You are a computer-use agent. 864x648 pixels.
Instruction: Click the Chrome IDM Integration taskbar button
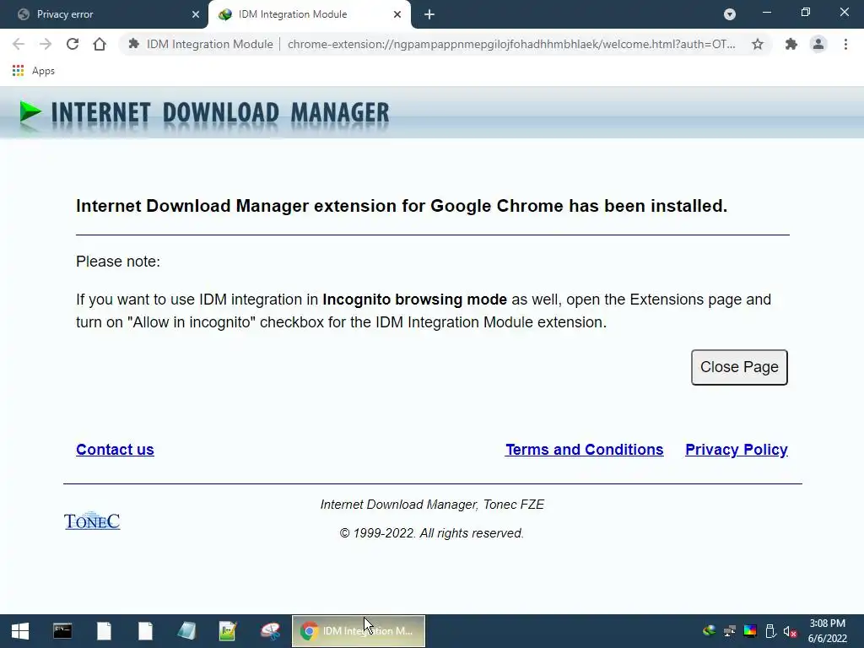(358, 631)
